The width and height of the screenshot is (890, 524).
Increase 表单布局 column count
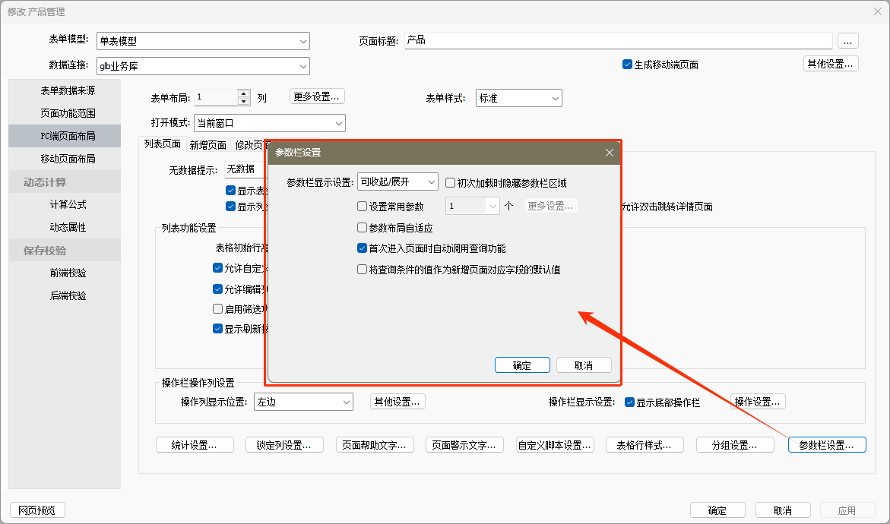(x=243, y=93)
